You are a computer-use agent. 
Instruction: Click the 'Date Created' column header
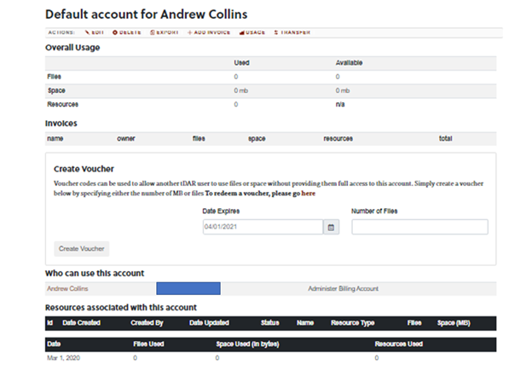82,323
